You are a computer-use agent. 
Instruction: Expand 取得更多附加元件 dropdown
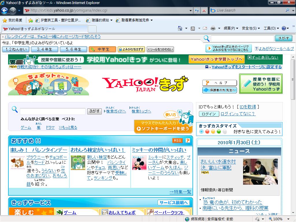tap(151, 20)
